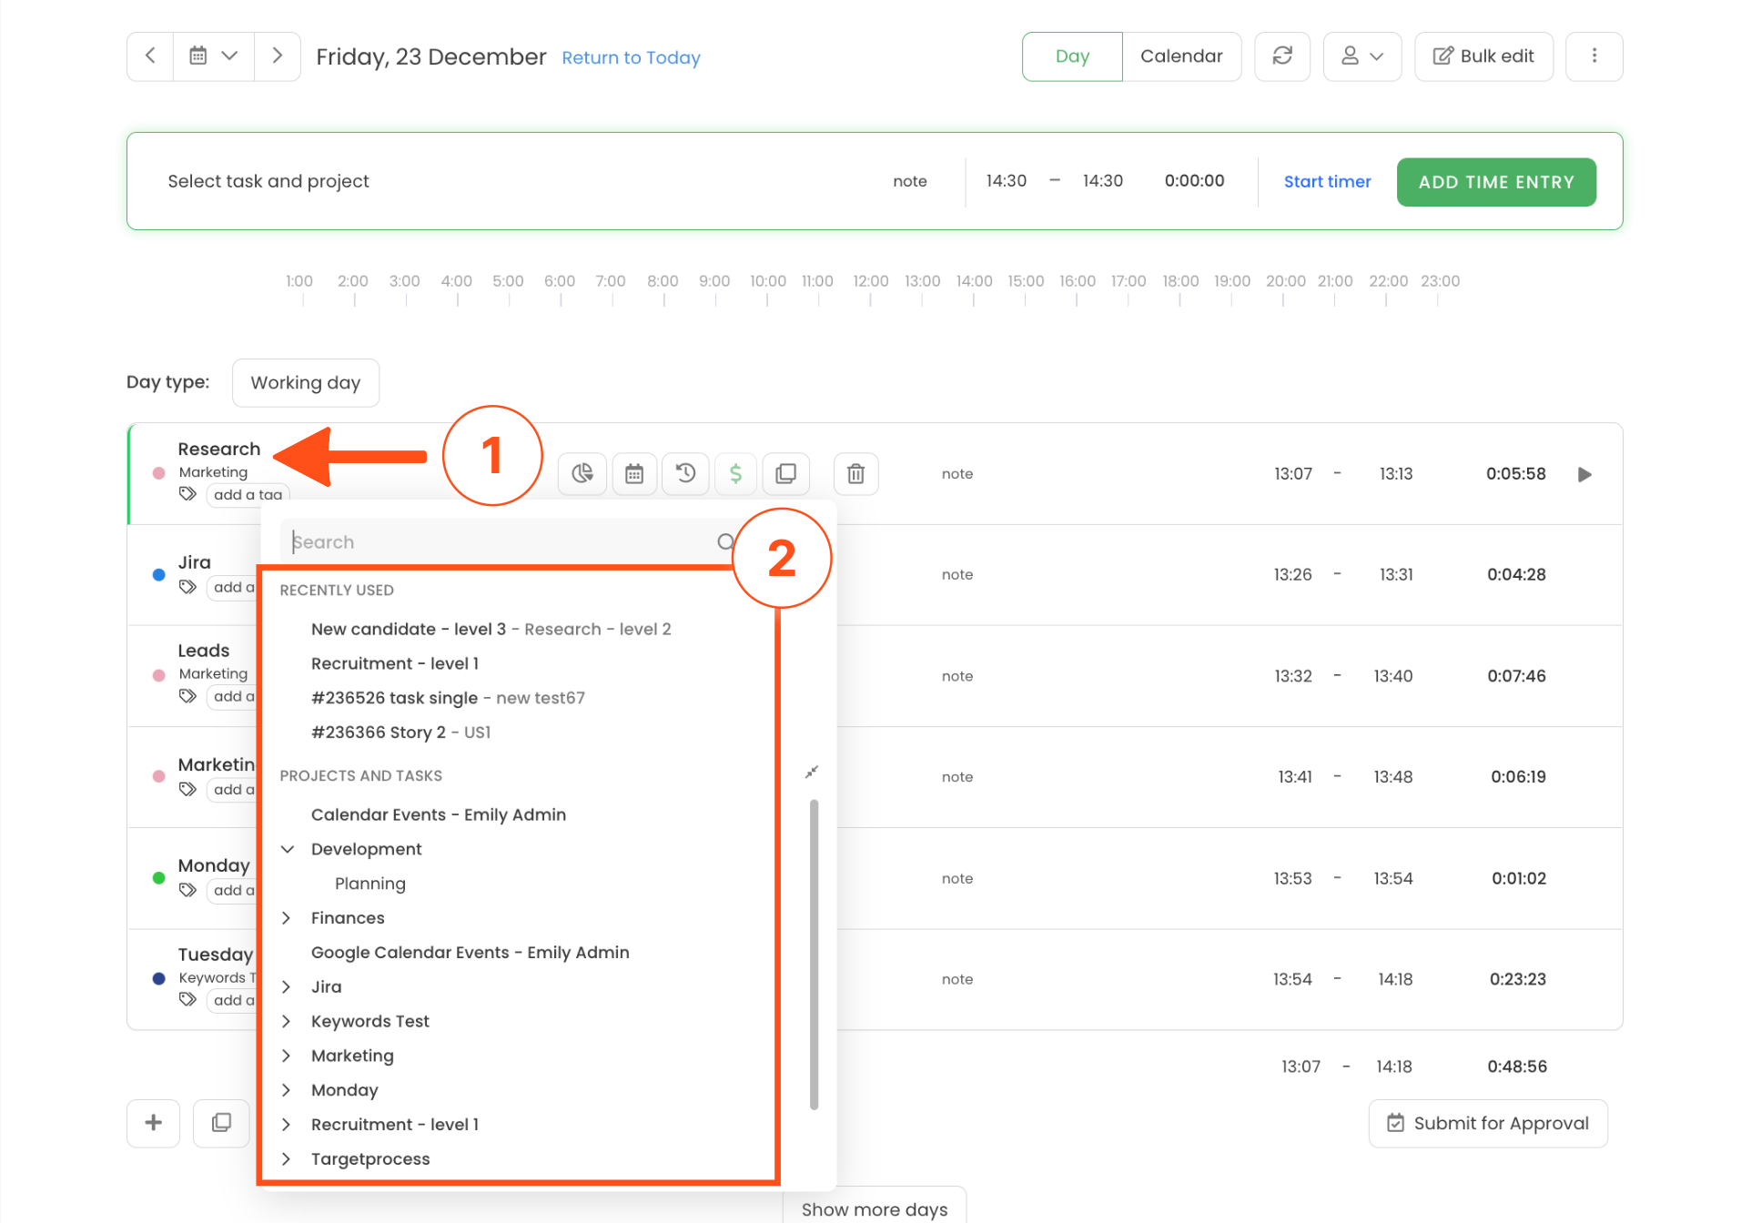
Task: Click the pink color dot next to Leads
Action: tap(159, 675)
